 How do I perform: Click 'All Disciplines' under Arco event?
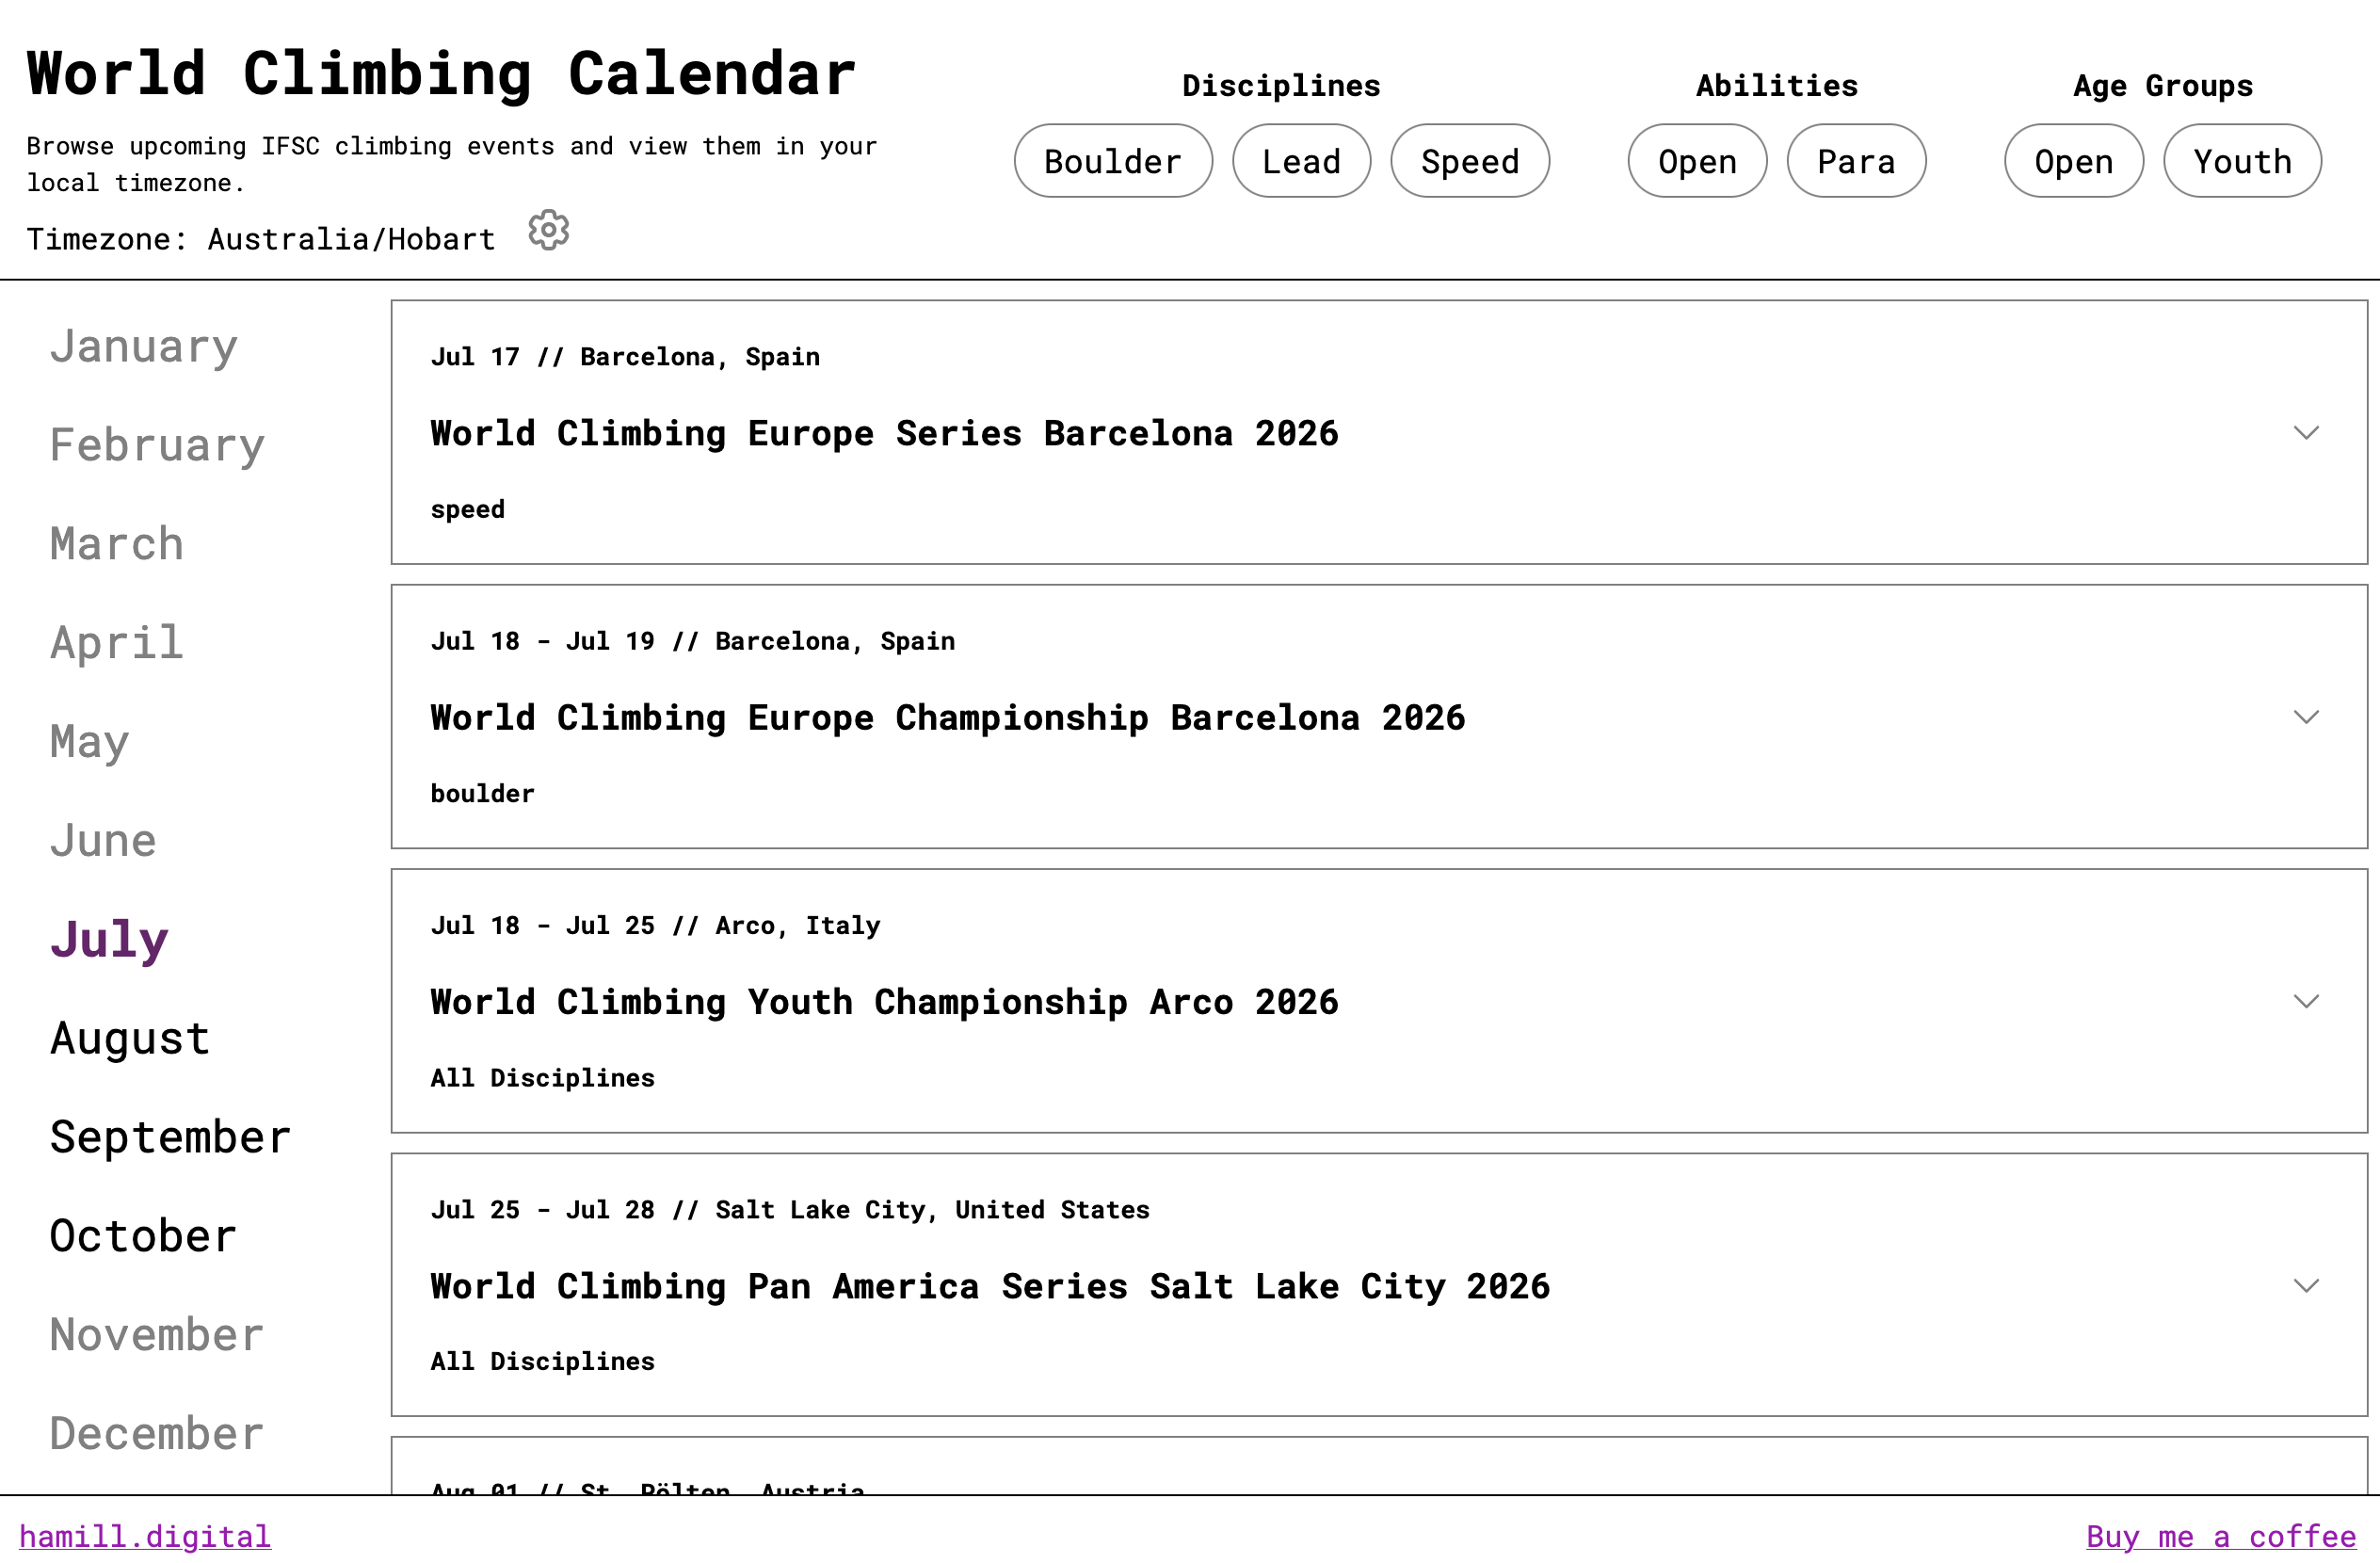click(542, 1077)
